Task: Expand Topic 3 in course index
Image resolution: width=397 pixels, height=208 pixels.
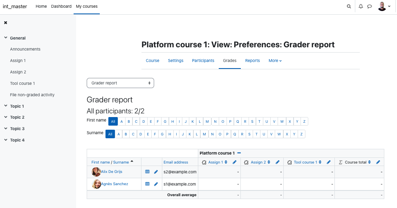Action: 6,128
